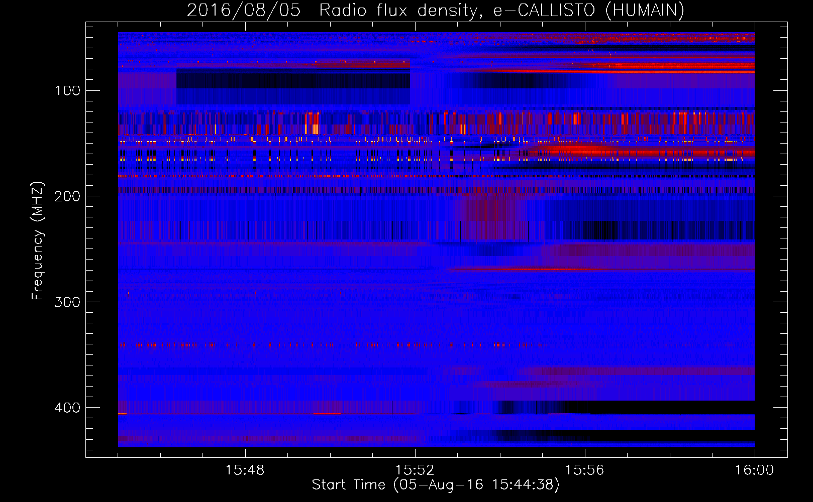This screenshot has width=813, height=502.
Task: Click inside the radio flux spectrogram
Action: pyautogui.click(x=436, y=239)
